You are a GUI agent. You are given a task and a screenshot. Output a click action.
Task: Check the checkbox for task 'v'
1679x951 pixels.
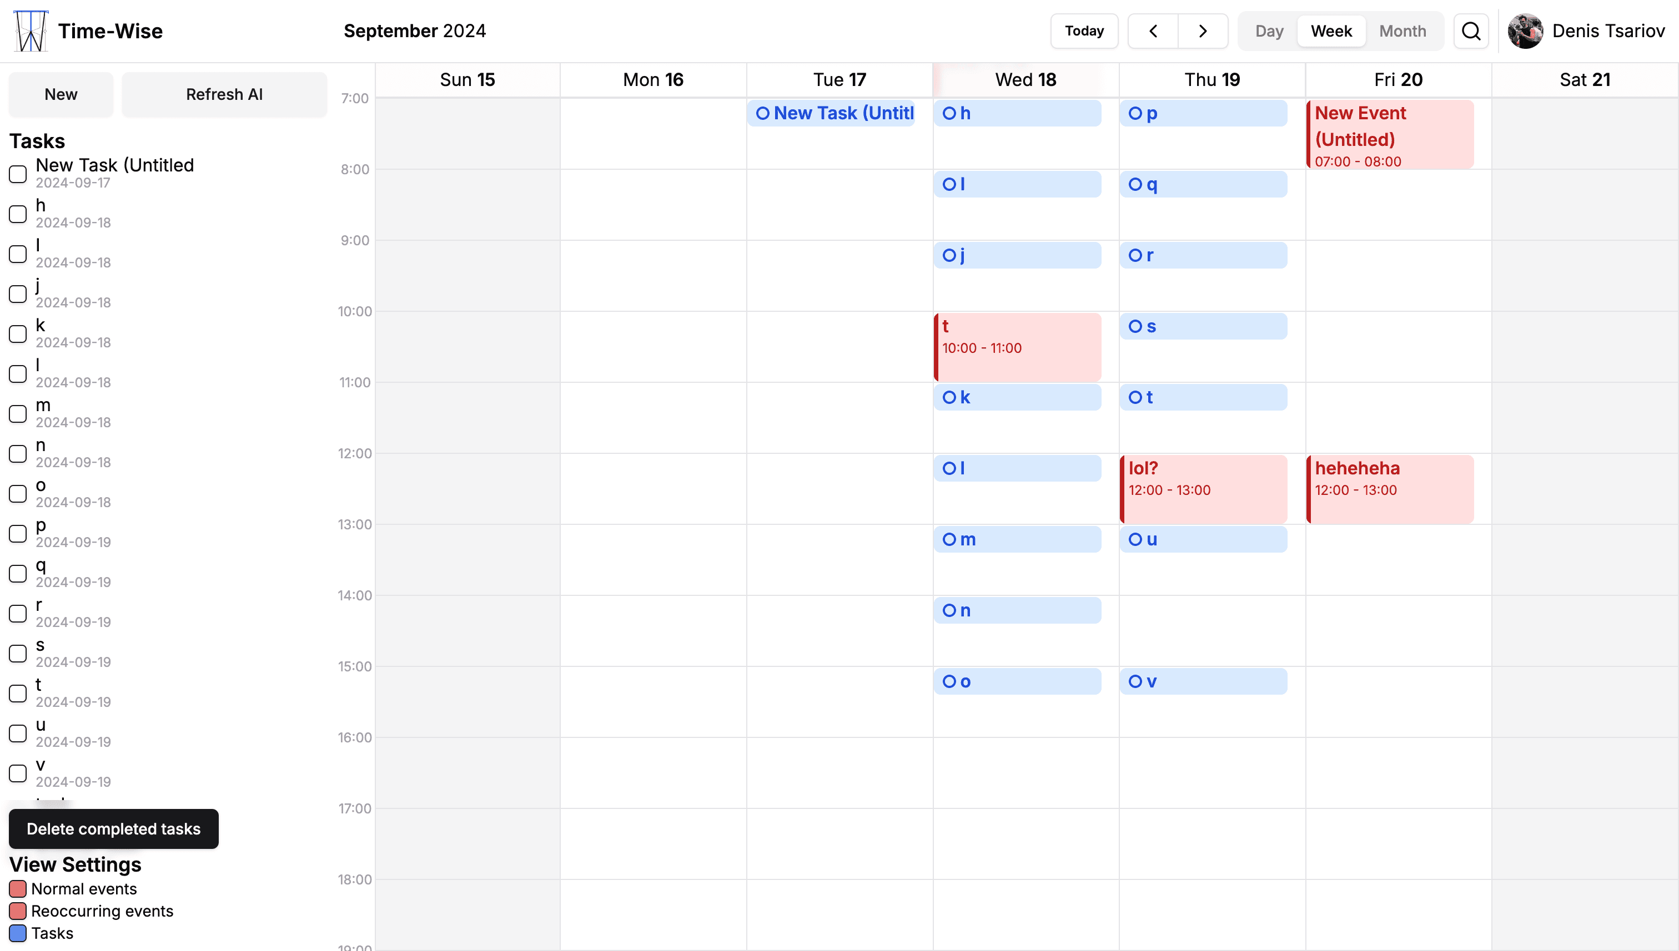[18, 773]
